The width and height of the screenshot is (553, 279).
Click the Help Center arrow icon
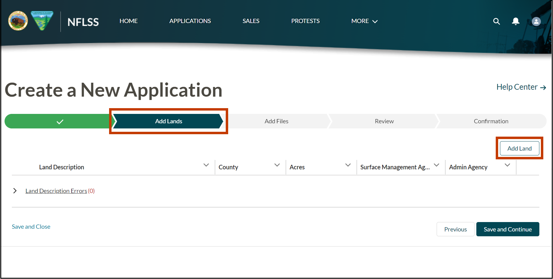pyautogui.click(x=543, y=87)
